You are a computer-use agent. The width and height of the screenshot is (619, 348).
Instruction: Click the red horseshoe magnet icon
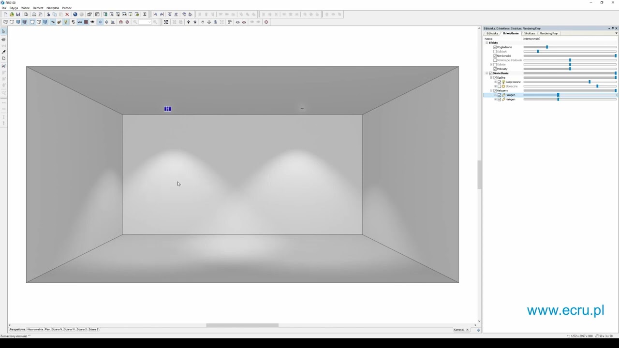(x=121, y=22)
